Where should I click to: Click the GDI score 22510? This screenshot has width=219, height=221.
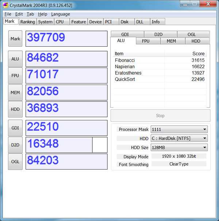(x=66, y=128)
